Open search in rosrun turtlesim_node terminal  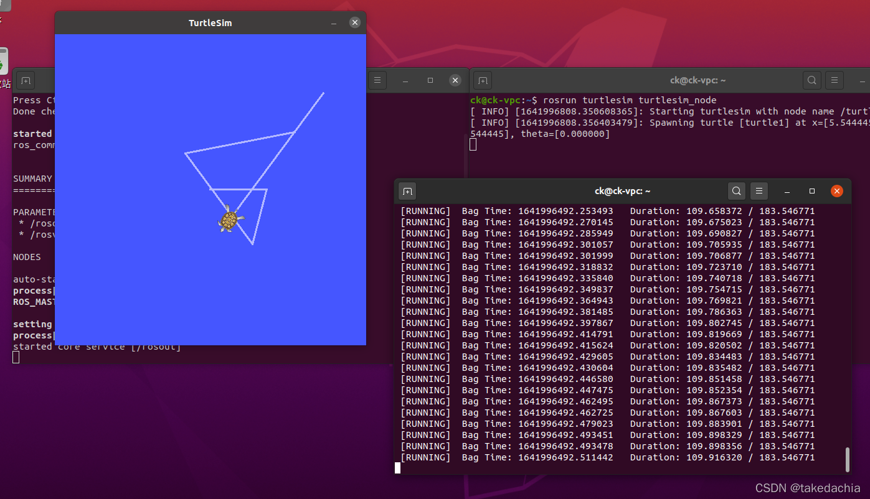tap(811, 80)
